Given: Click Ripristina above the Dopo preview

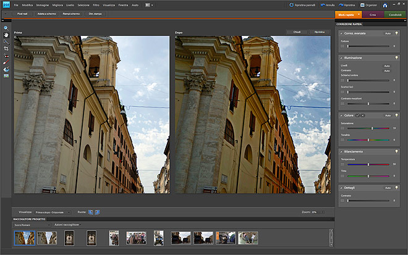Looking at the screenshot, I should click(320, 32).
